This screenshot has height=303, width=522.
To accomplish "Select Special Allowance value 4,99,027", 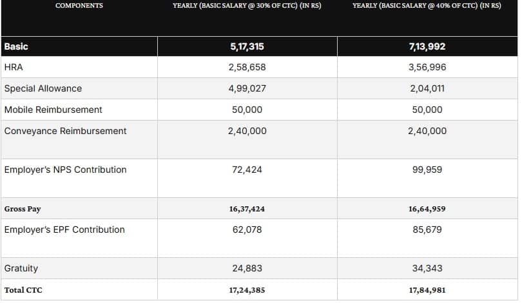I will click(247, 88).
